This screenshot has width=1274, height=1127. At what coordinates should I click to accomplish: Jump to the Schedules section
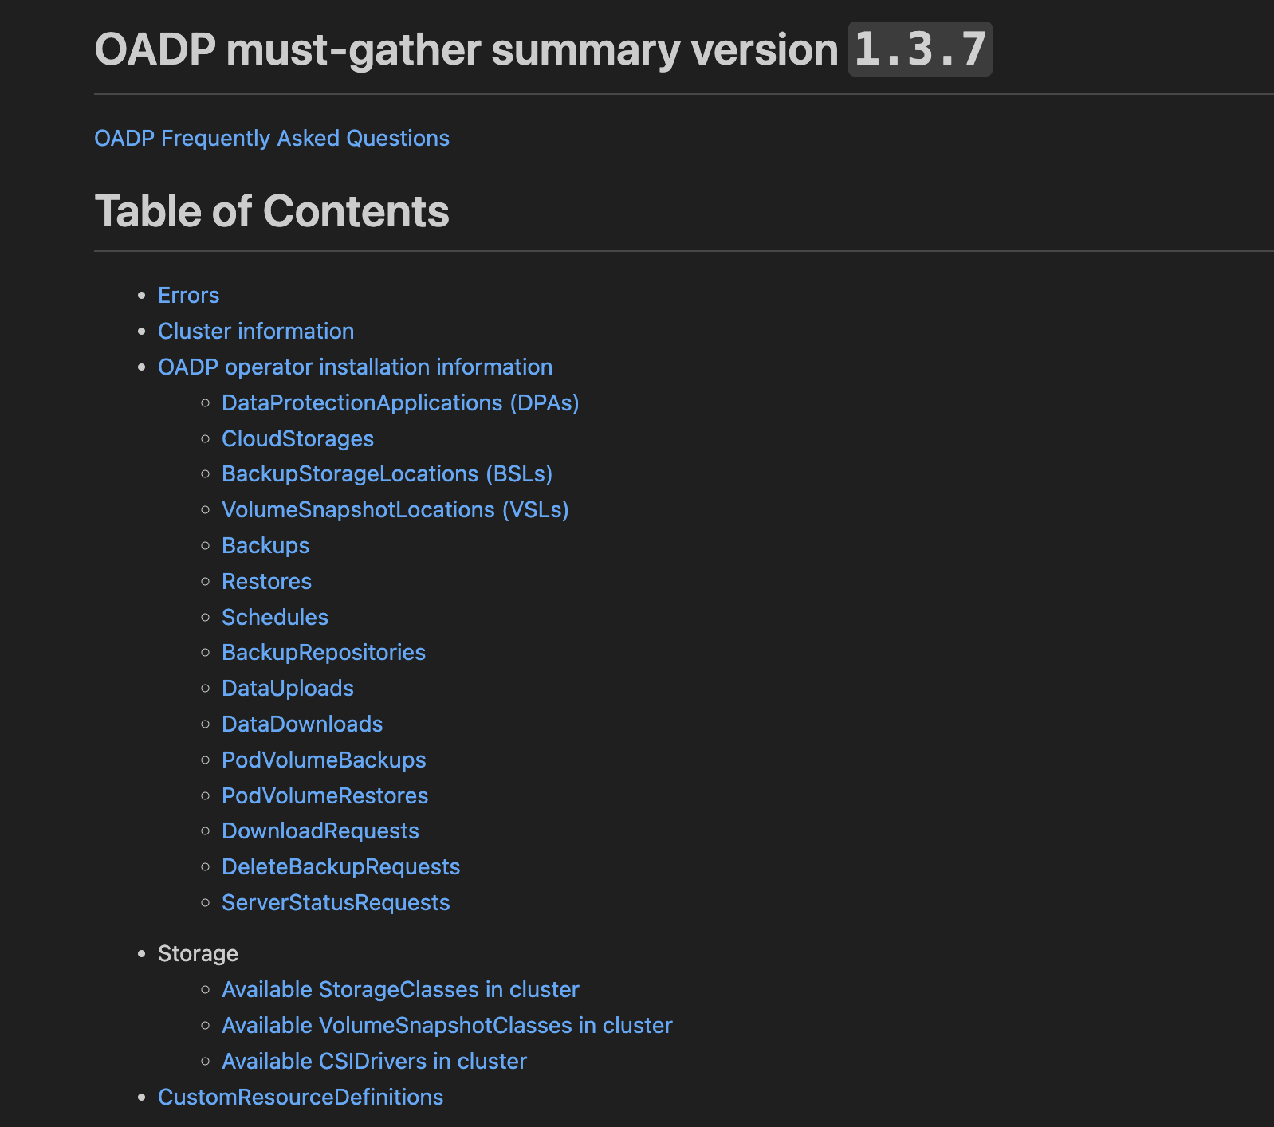pos(275,618)
